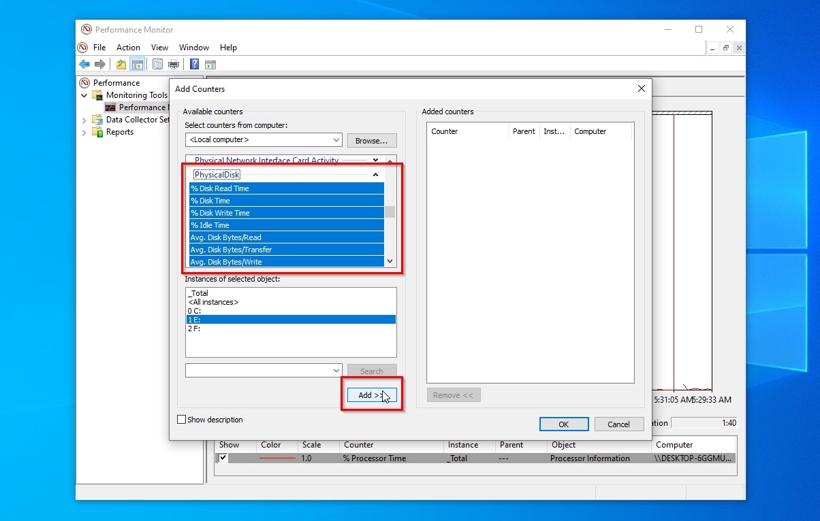
Task: Select the % Processor Time counter row
Action: coord(475,458)
